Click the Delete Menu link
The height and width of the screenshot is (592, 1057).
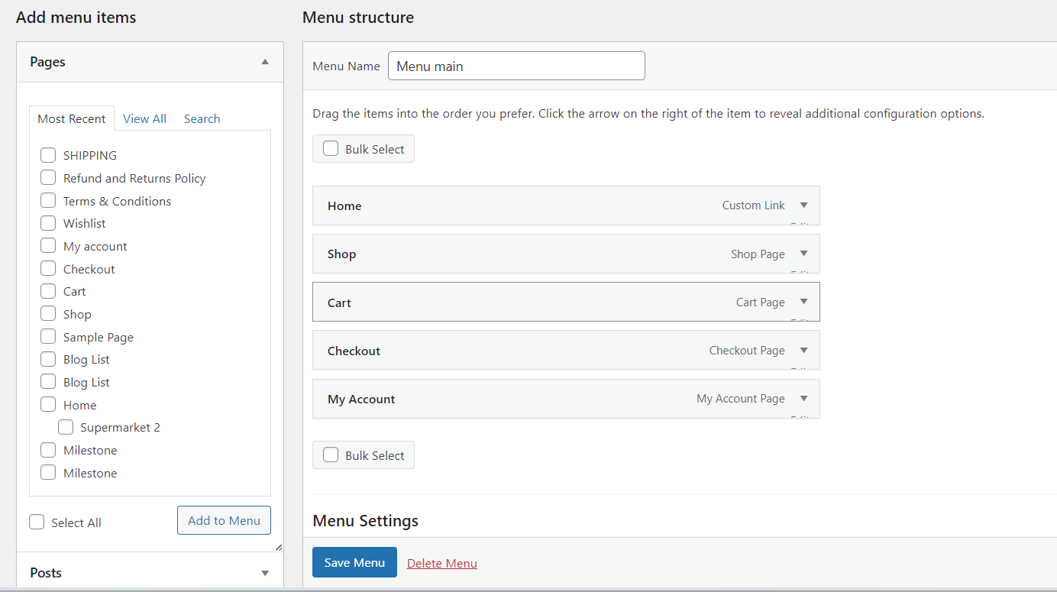(x=441, y=564)
